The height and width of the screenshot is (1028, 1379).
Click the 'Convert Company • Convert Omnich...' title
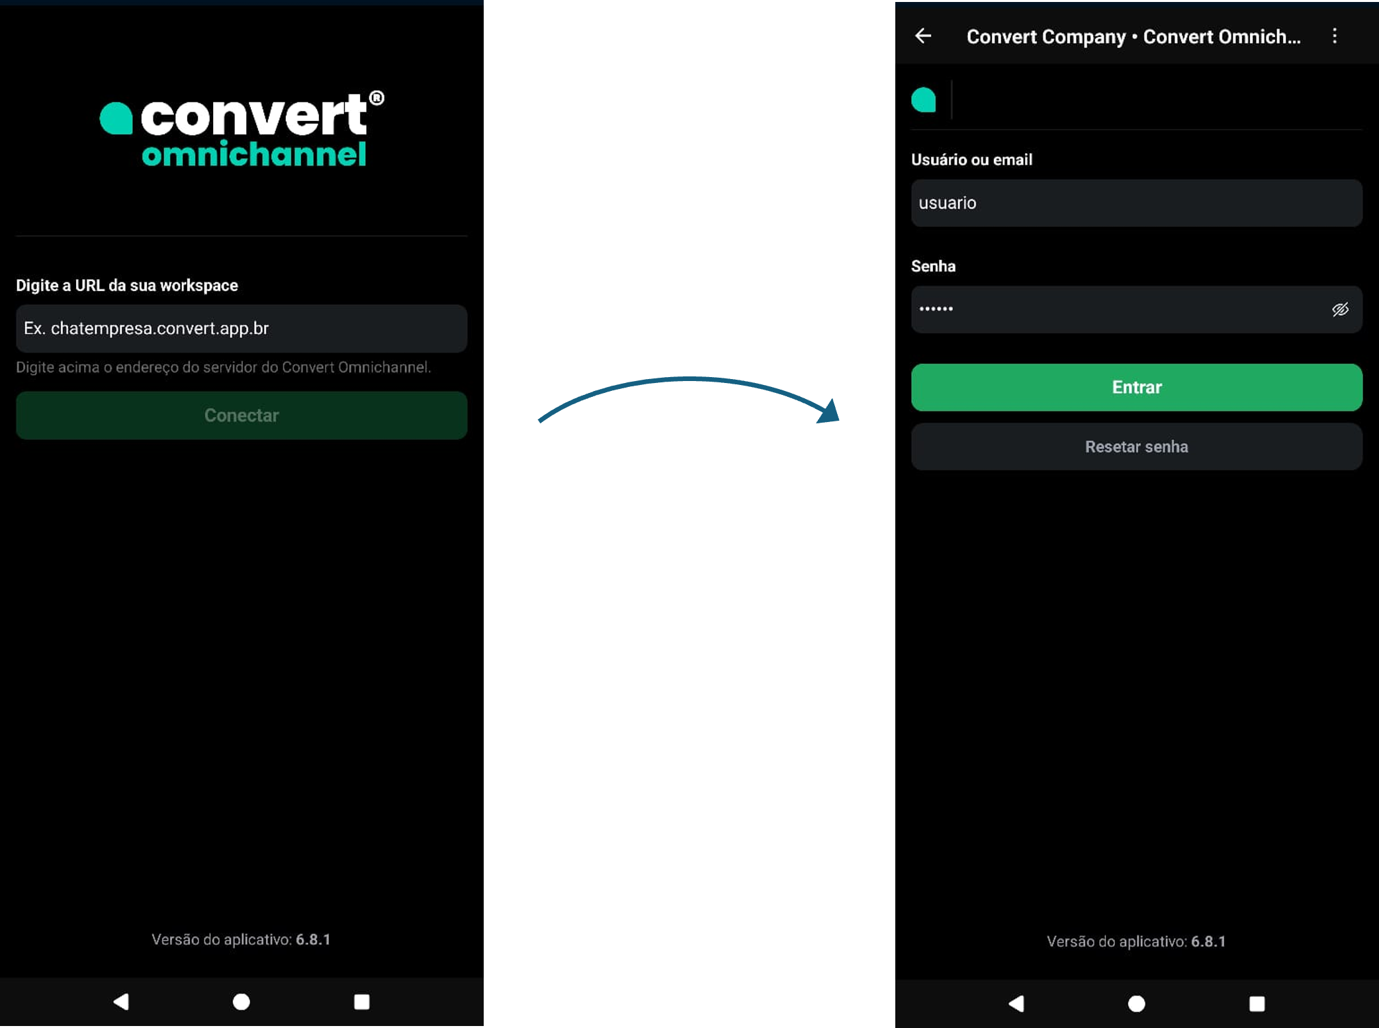(1133, 36)
